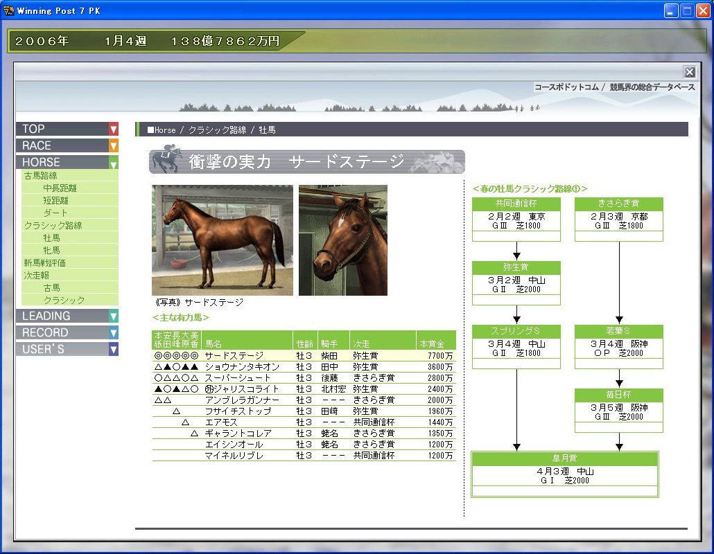Click the 性齢 column header
714x554 pixels.
point(305,340)
